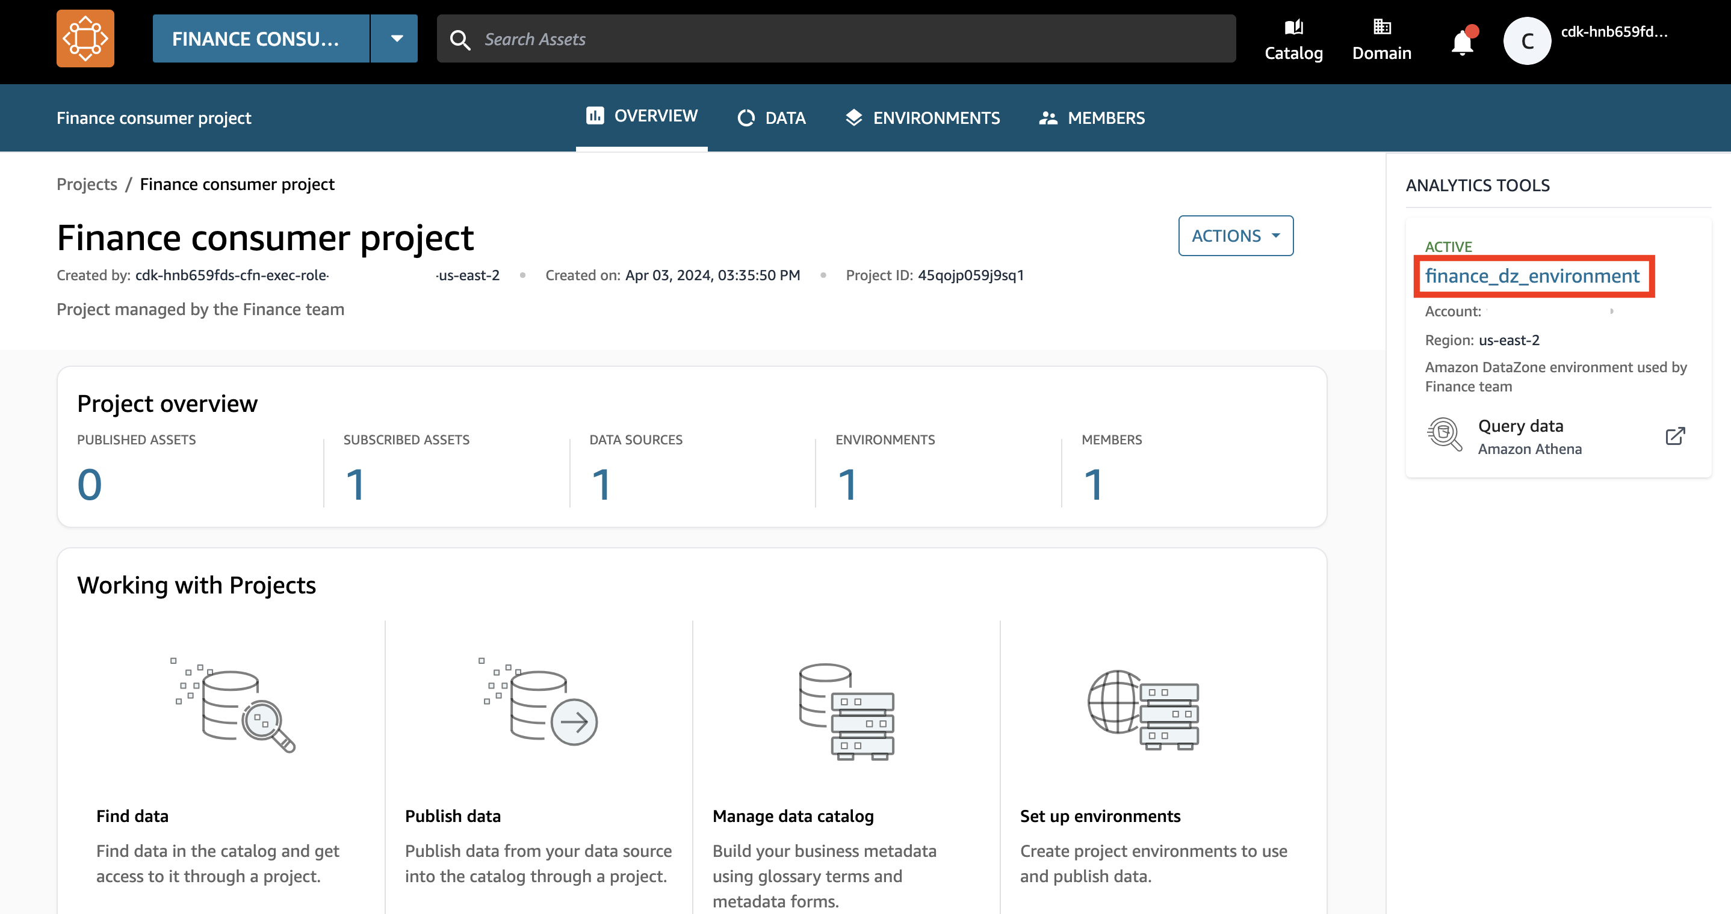Click the Amazon DataZone logo icon
This screenshot has height=914, width=1731.
(85, 38)
